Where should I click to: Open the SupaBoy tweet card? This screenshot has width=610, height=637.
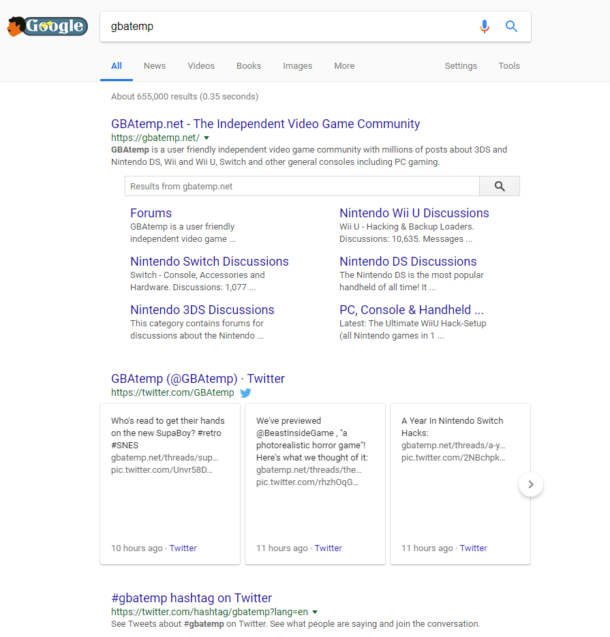tap(170, 484)
